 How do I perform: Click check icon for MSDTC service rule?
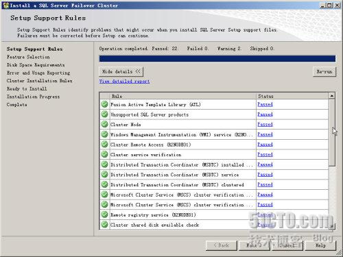pyautogui.click(x=104, y=175)
